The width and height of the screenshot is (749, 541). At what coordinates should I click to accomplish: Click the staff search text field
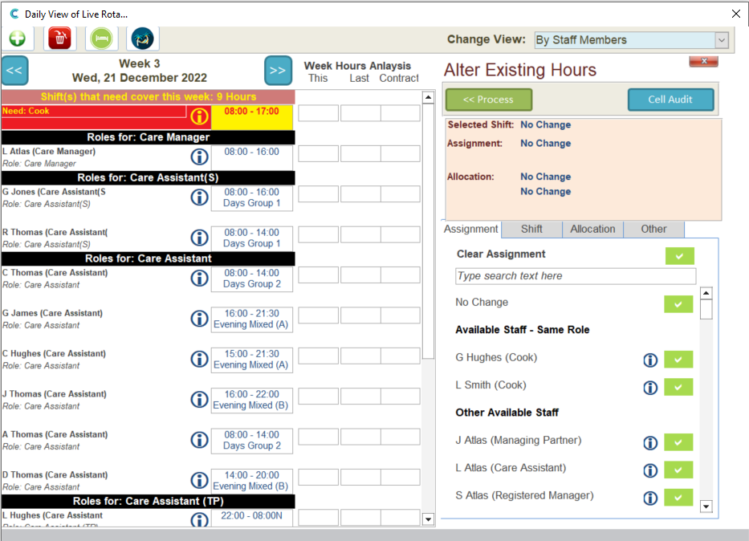(x=575, y=276)
